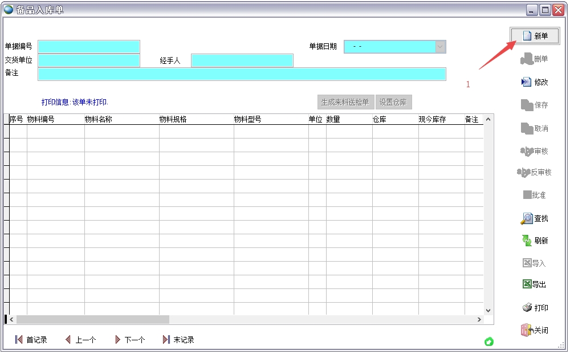Image resolution: width=570 pixels, height=354 pixels.
Task: Click inside the 单据编号 input field
Action: (88, 46)
